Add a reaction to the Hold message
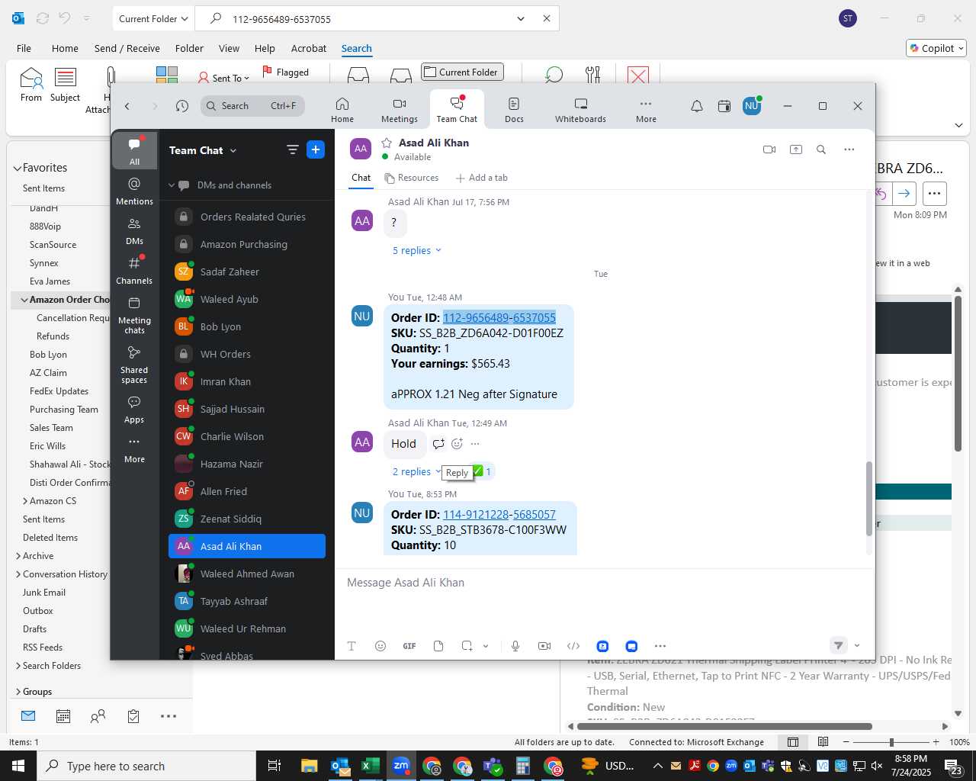976x781 pixels. click(457, 444)
